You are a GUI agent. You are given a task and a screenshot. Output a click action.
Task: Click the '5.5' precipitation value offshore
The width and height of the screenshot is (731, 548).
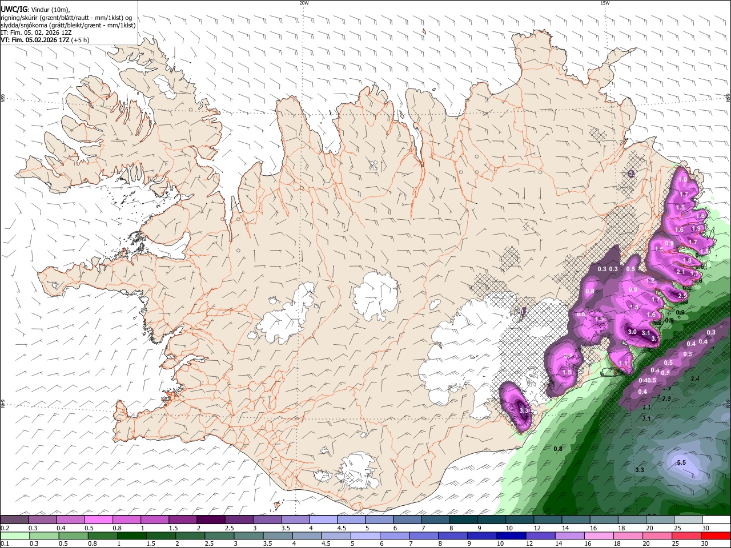(681, 462)
